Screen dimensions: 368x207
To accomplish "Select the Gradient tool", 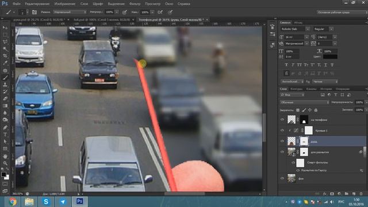I will click(5, 106).
